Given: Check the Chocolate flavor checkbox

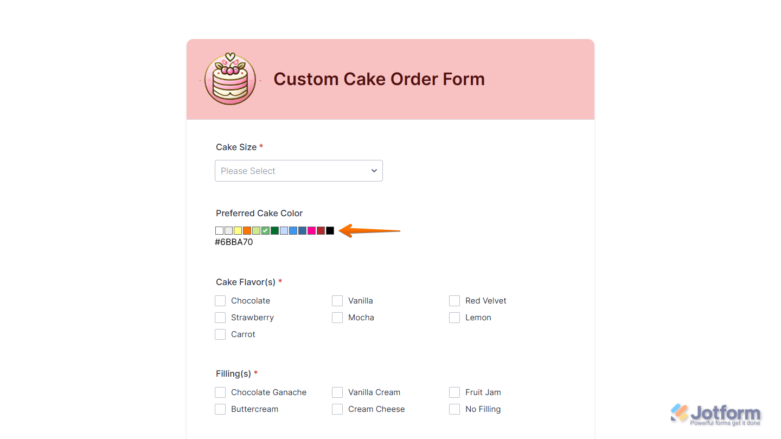Looking at the screenshot, I should pyautogui.click(x=220, y=300).
